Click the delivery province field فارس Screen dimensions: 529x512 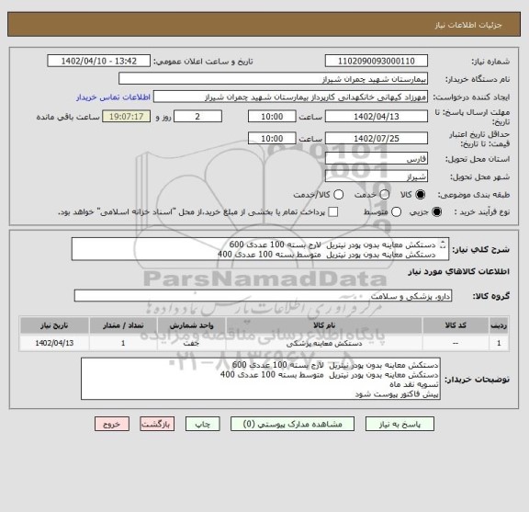[x=377, y=158]
